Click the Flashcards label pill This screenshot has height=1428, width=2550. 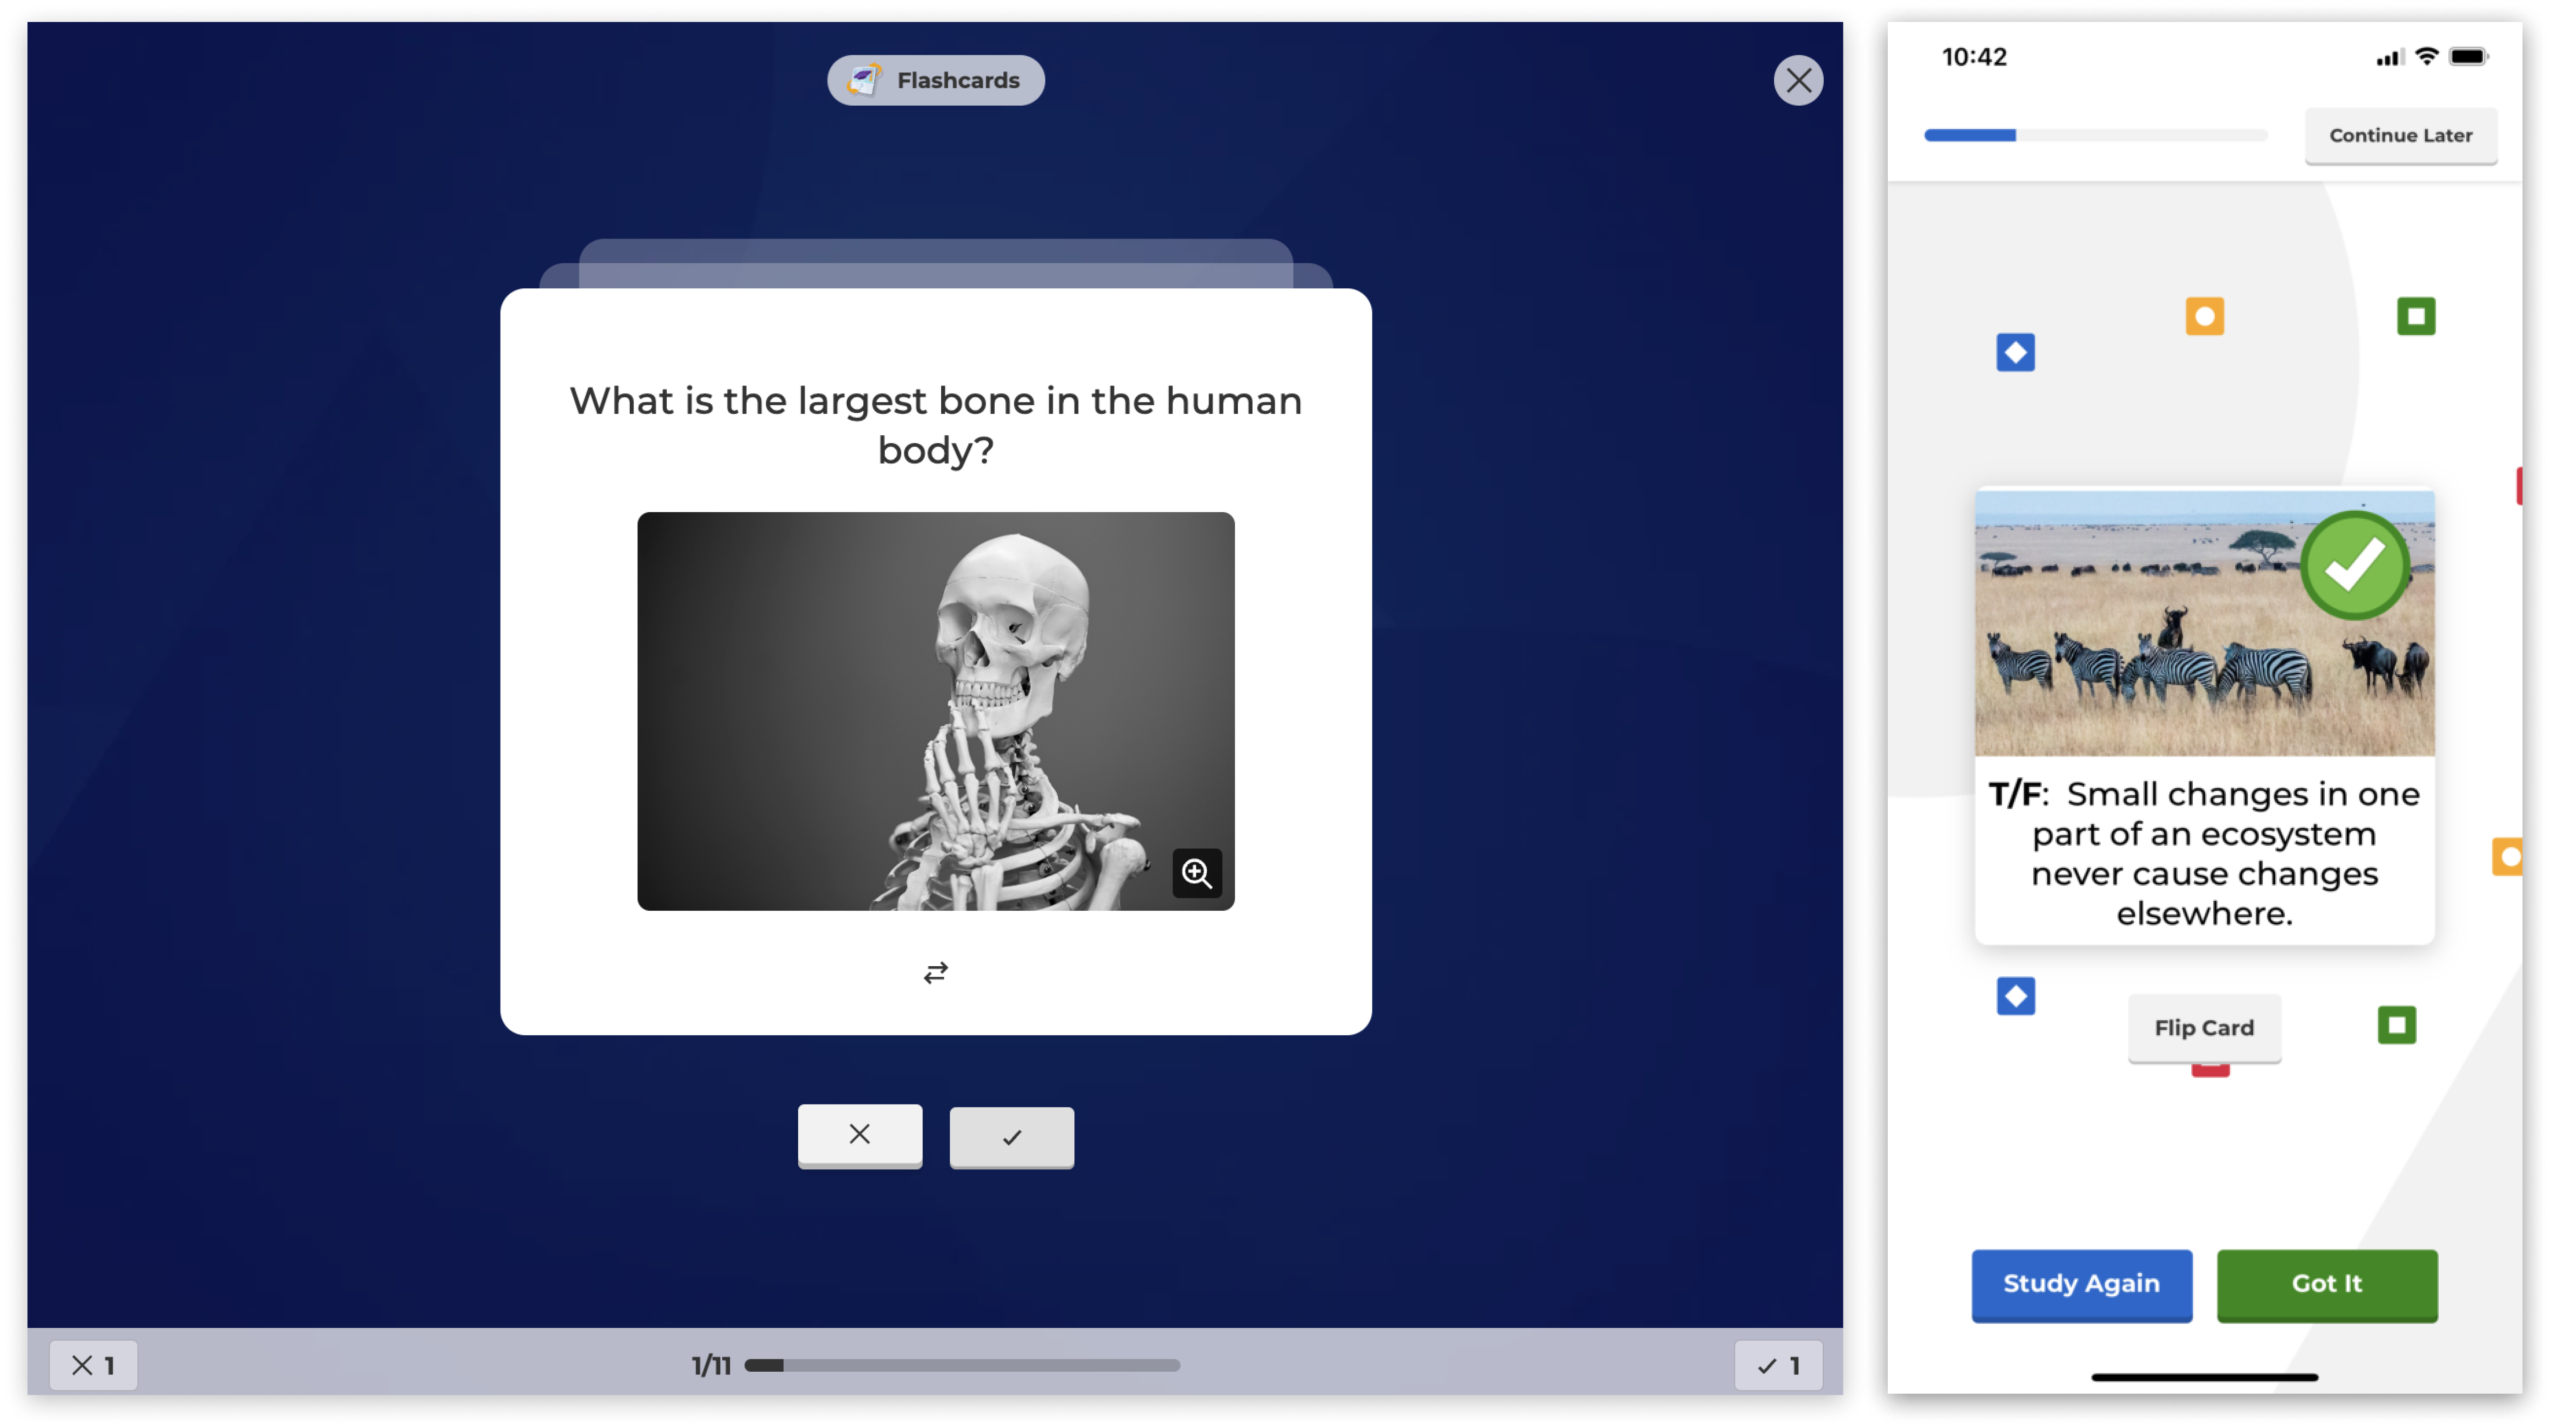[936, 80]
